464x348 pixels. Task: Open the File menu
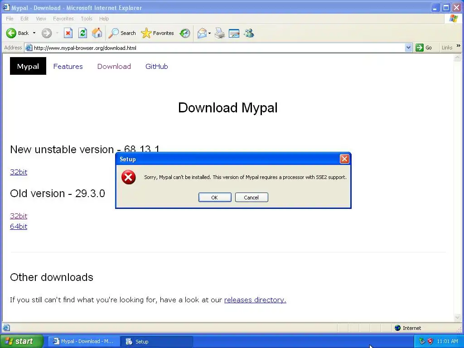[10, 19]
